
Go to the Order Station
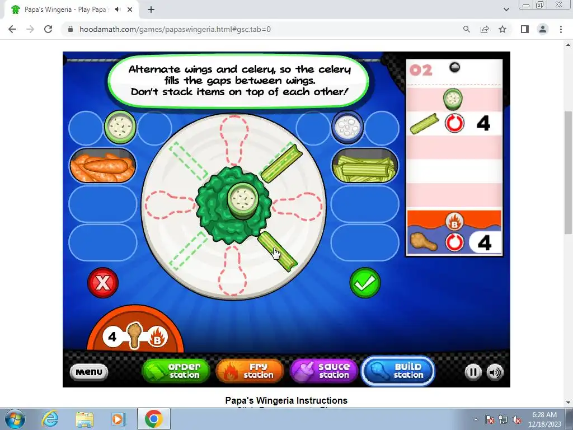click(x=176, y=371)
